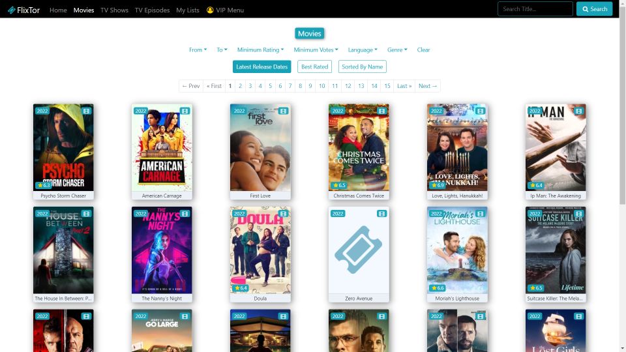Click the Zero Avenue title text

point(359,298)
